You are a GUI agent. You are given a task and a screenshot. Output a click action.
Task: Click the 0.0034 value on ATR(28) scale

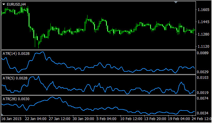click(203, 113)
